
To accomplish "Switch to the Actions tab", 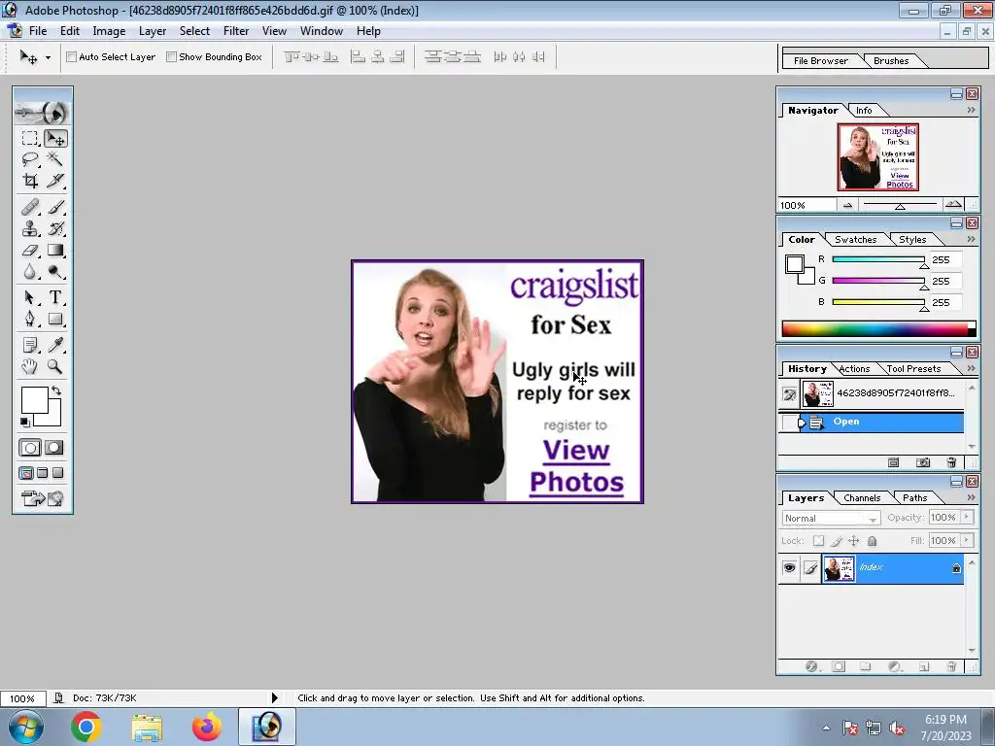I will click(854, 368).
